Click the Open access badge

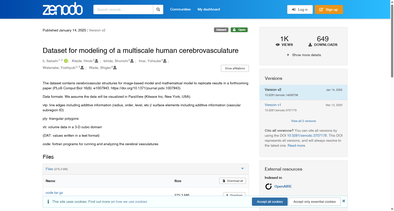(239, 30)
